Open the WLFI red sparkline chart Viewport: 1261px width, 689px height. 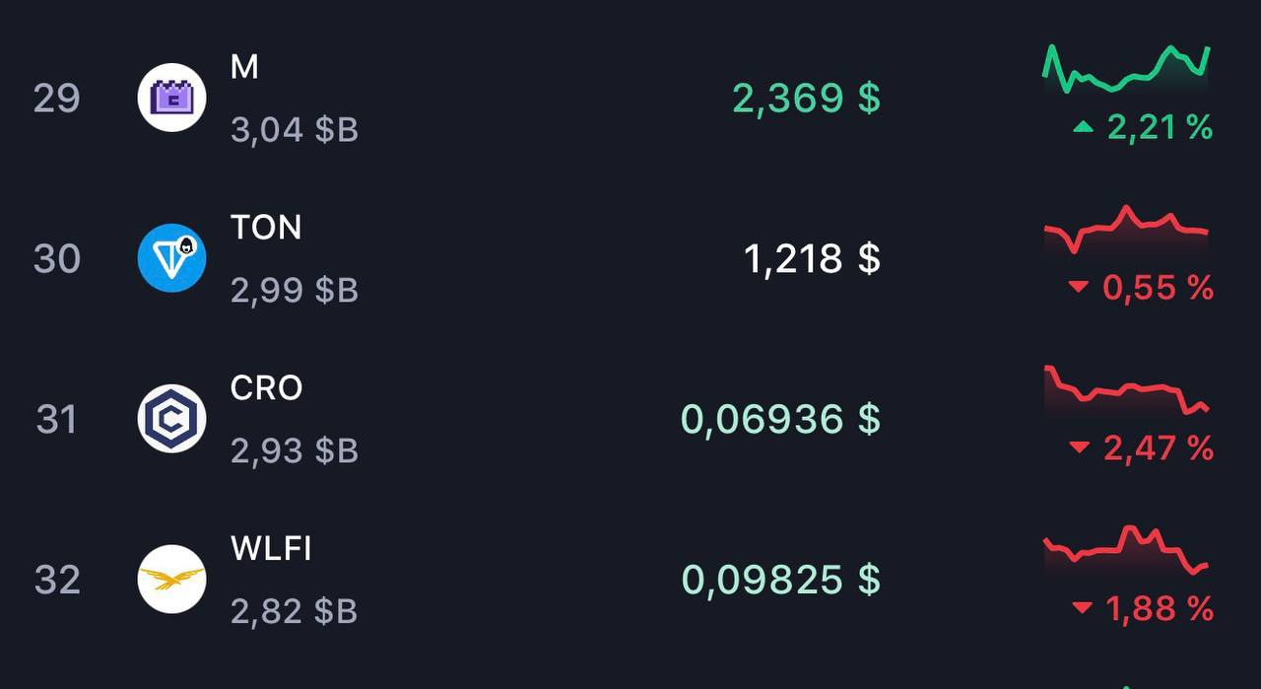tap(1127, 551)
